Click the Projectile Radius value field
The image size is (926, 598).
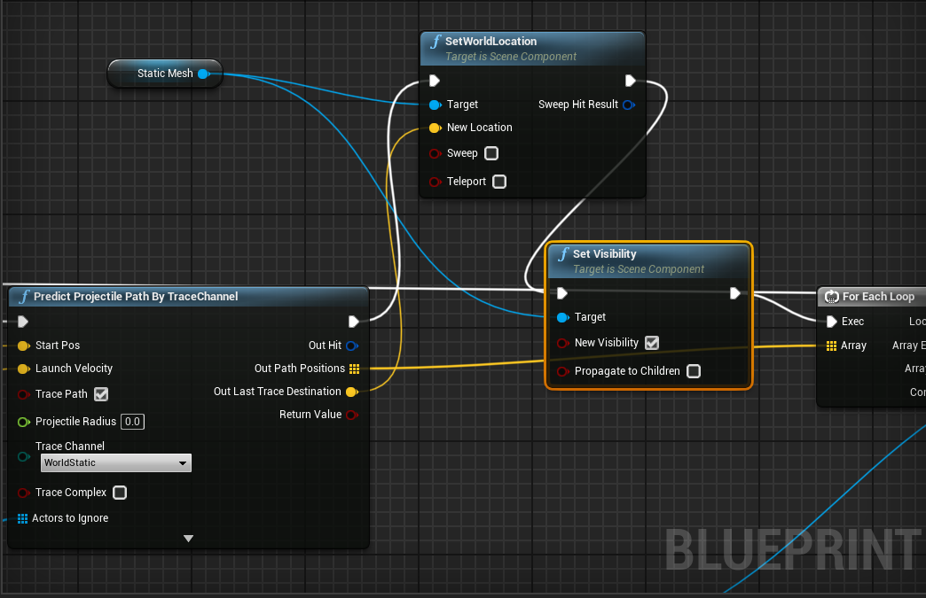(132, 421)
